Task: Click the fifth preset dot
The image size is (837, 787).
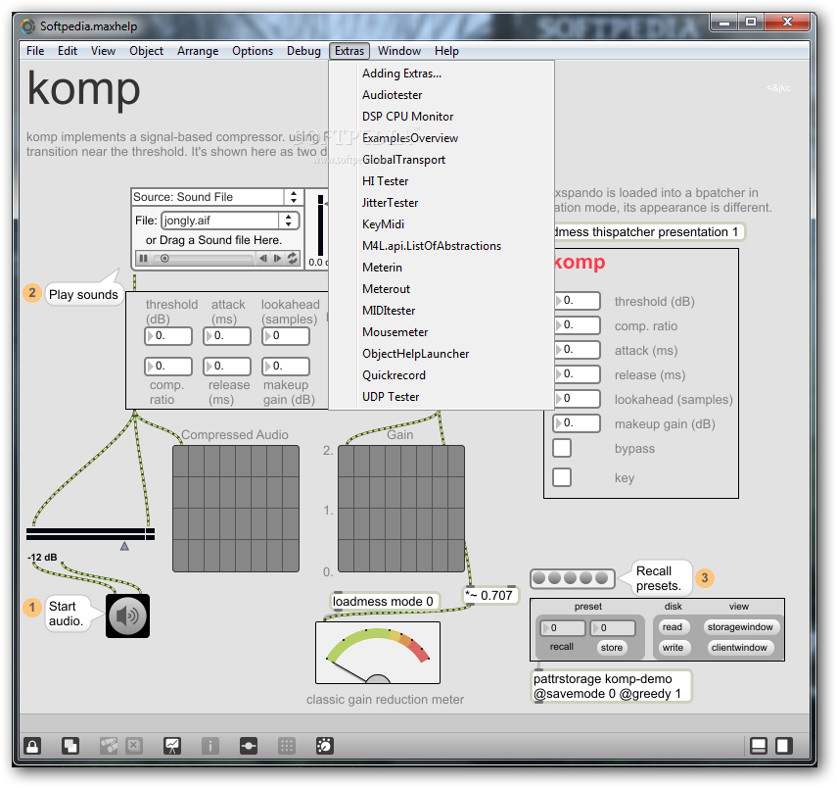Action: click(602, 578)
